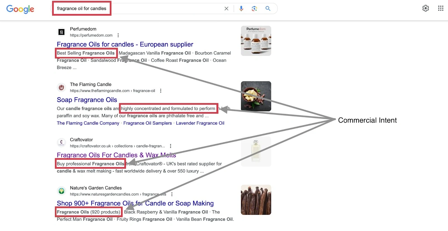Open more options for Nature's Garden result
The height and width of the screenshot is (231, 448).
(172, 194)
